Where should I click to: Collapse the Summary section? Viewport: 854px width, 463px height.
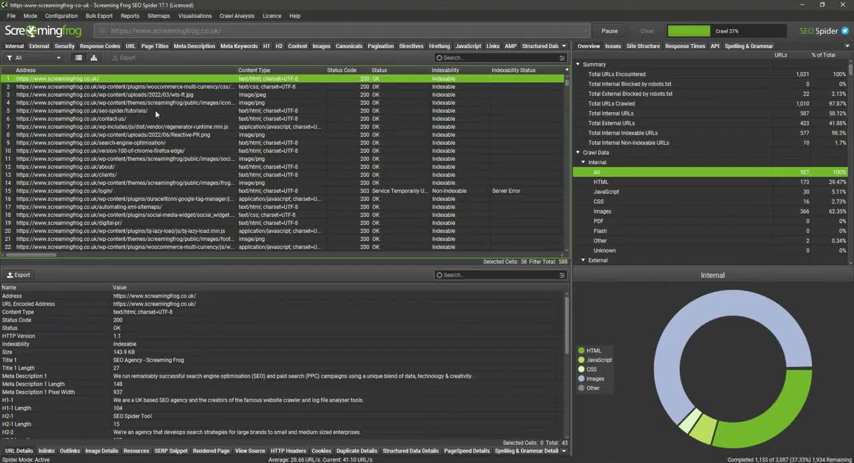(578, 65)
